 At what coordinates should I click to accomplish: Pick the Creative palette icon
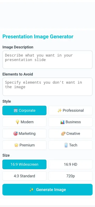[63, 134]
